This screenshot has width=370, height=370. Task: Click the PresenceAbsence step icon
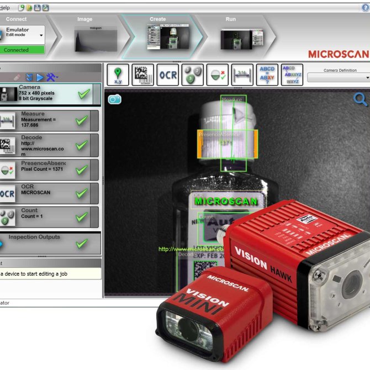coord(7,170)
